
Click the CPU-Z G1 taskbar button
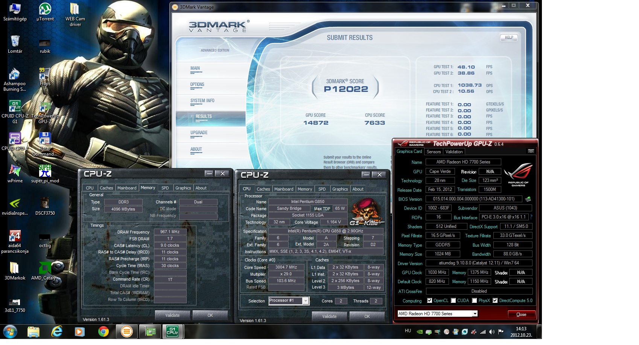pyautogui.click(x=173, y=331)
